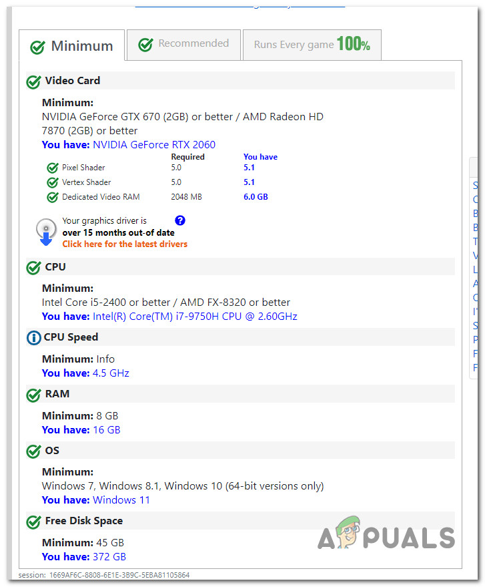Click the green checkmark on the Minimum tab

pyautogui.click(x=37, y=47)
